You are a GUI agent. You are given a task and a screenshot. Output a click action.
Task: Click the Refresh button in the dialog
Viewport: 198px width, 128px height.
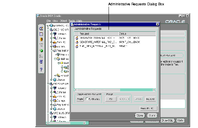(150, 99)
